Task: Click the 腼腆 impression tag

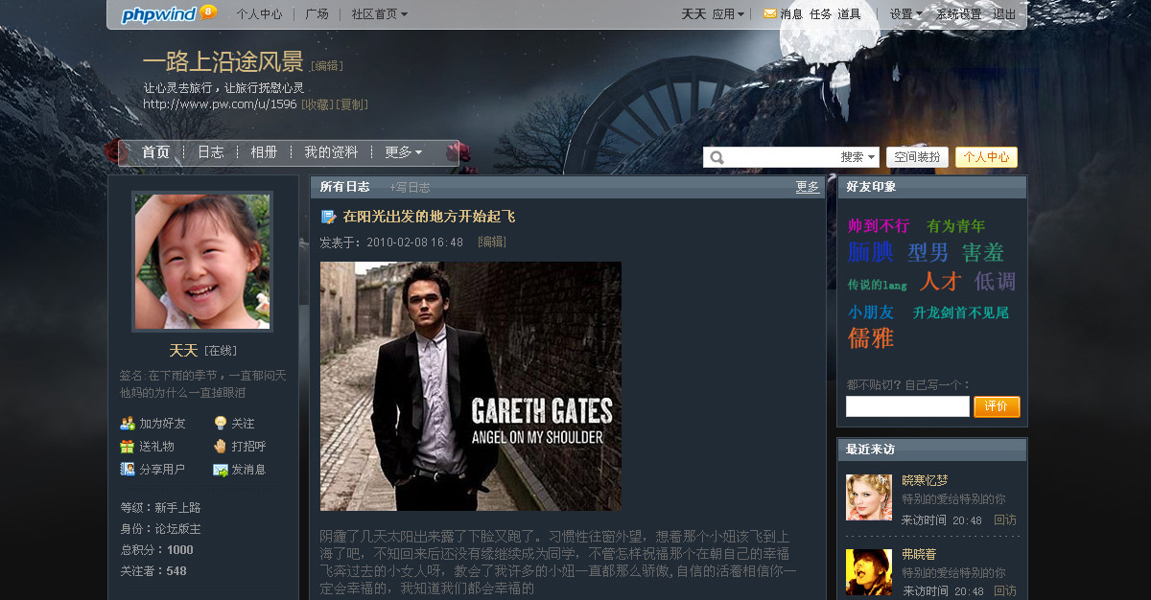Action: coord(870,252)
